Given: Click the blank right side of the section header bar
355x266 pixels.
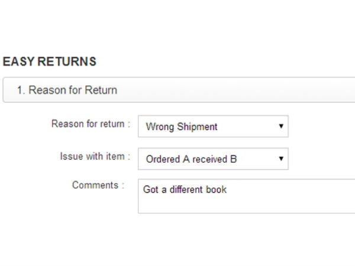Looking at the screenshot, I should (x=266, y=90).
